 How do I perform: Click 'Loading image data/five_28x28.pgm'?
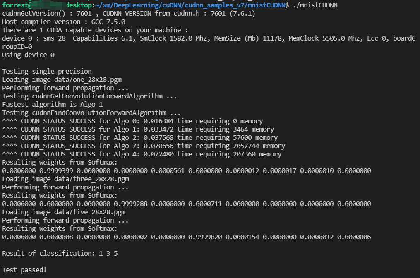click(64, 212)
